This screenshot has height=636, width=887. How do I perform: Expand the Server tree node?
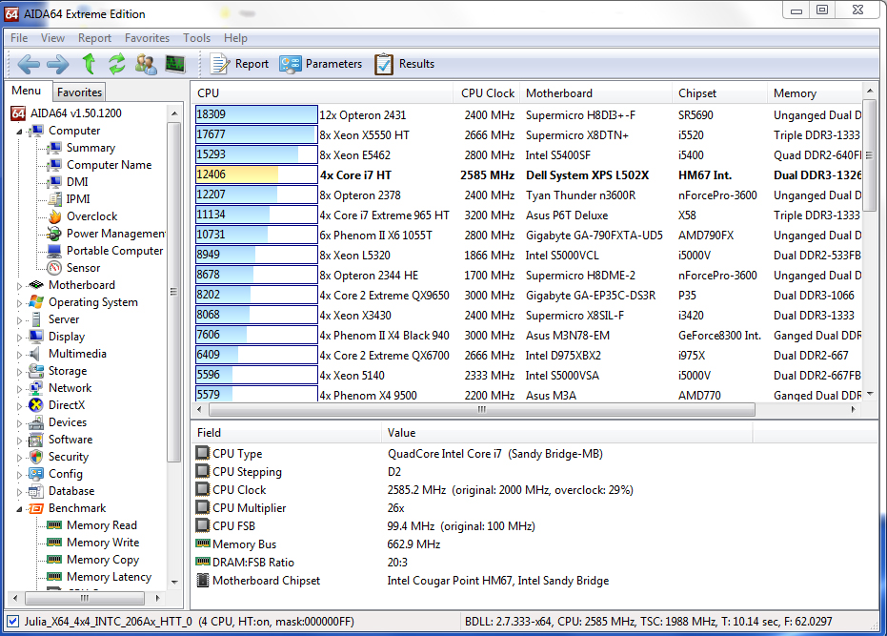(19, 320)
